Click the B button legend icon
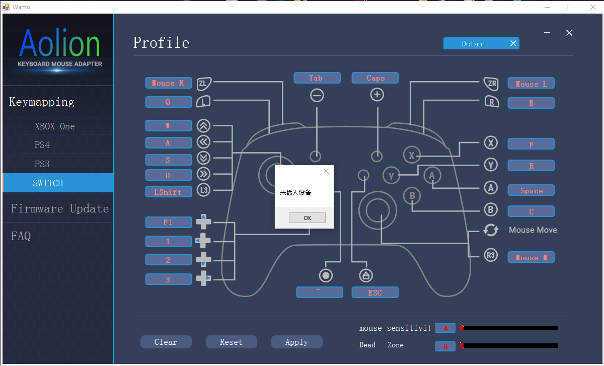604x366 pixels. point(491,210)
